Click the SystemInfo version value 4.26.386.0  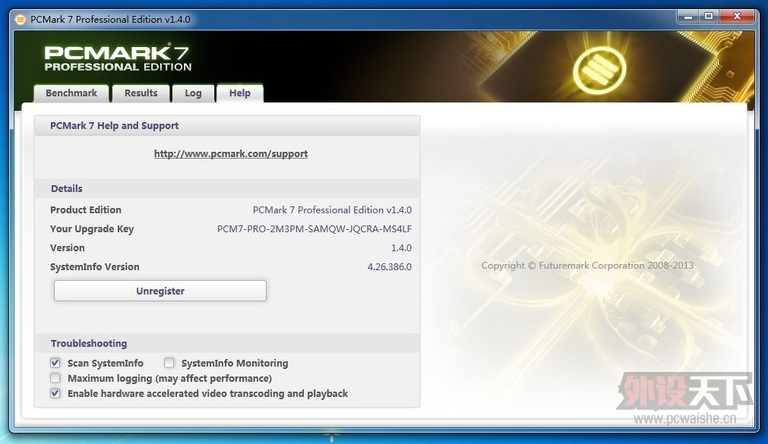tap(390, 267)
